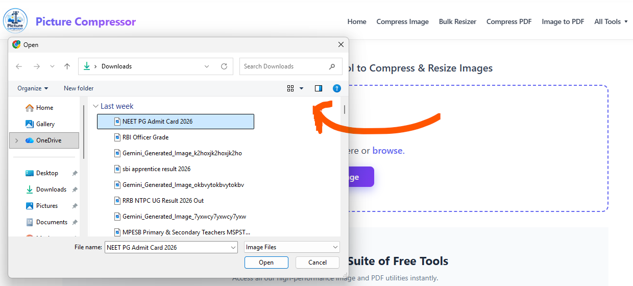Go up one folder level arrow
Viewport: 633px width, 286px height.
click(x=67, y=66)
